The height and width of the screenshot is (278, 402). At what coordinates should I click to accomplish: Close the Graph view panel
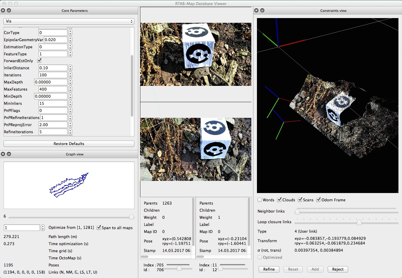(3, 154)
